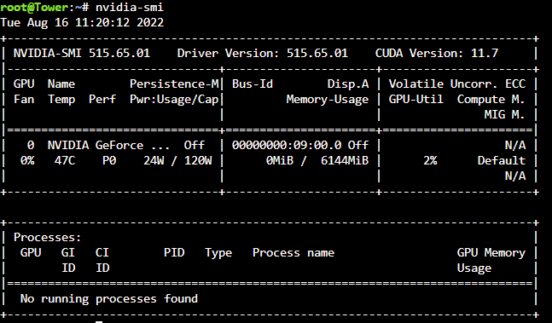Viewport: 552px width, 323px height.
Task: Click the PID column header
Action: [174, 253]
